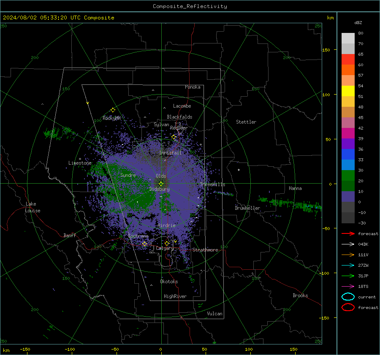
Task: Click the Okotoks city label
Action: click(169, 282)
